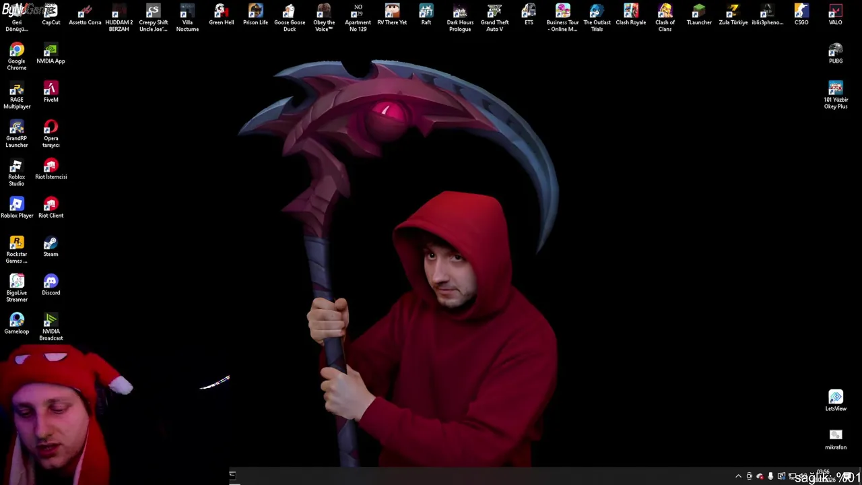This screenshot has height=485, width=862.
Task: Select the NVIDIA App icon
Action: pyautogui.click(x=51, y=54)
